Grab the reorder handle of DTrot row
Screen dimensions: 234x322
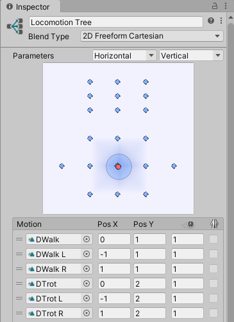(19, 283)
